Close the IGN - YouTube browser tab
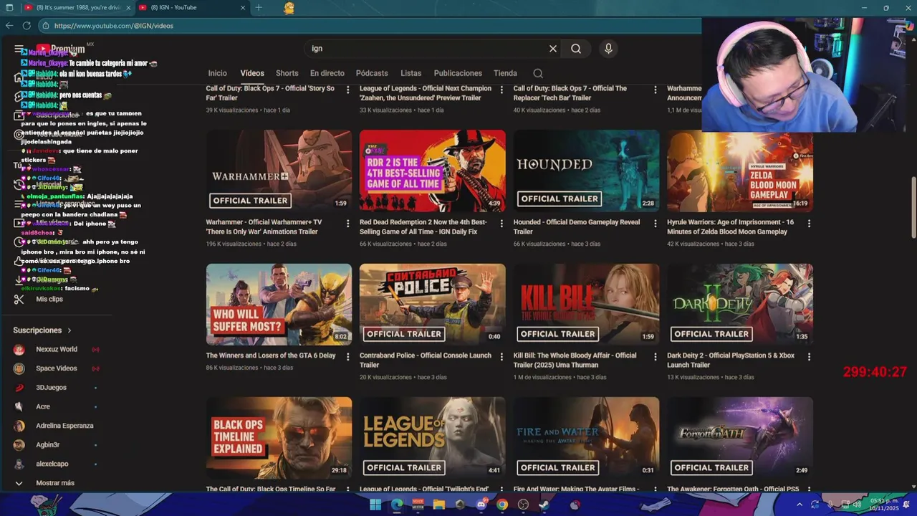The image size is (917, 516). pyautogui.click(x=243, y=8)
